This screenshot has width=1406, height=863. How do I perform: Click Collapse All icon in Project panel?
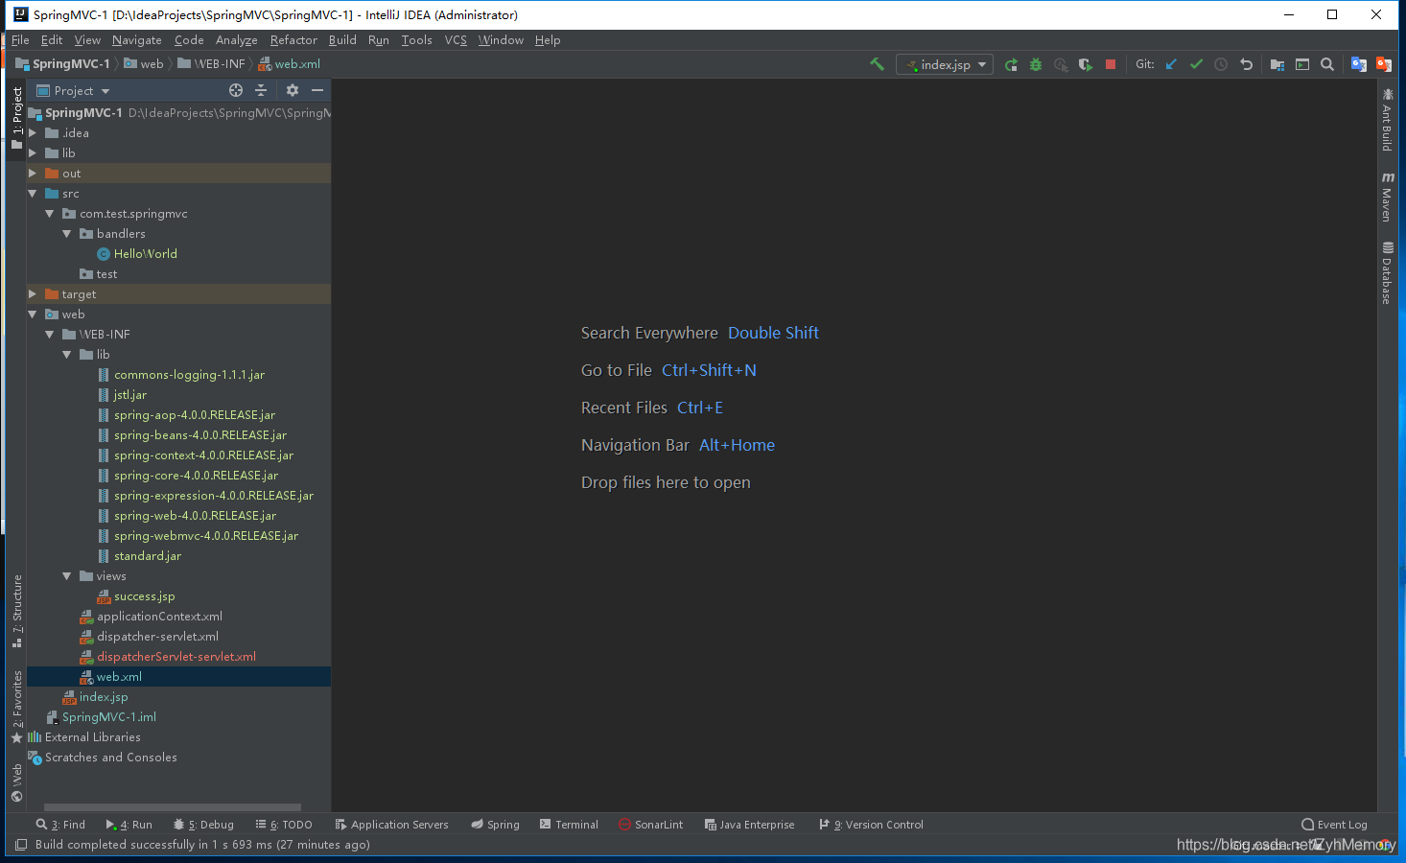(x=261, y=90)
